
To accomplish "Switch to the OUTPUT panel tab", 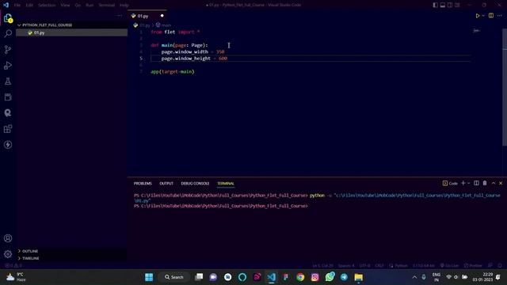I will (x=166, y=183).
